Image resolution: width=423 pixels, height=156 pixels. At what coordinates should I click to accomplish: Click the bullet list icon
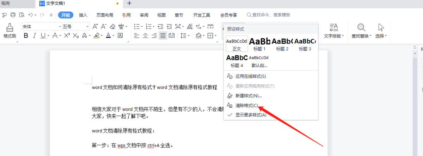[x=136, y=26]
